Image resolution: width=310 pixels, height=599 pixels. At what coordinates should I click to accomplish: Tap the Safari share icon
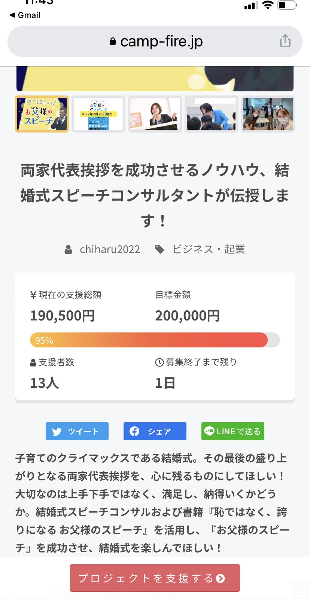tap(285, 41)
